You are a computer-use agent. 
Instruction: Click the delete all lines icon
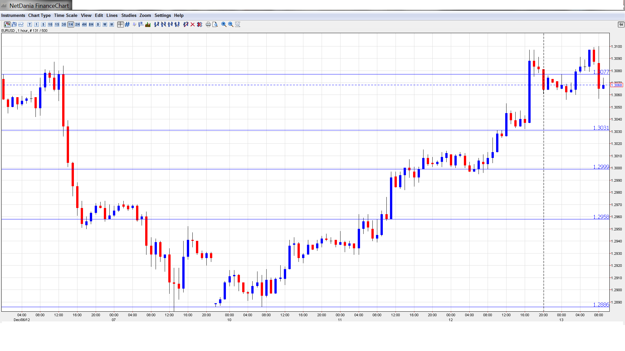(200, 24)
